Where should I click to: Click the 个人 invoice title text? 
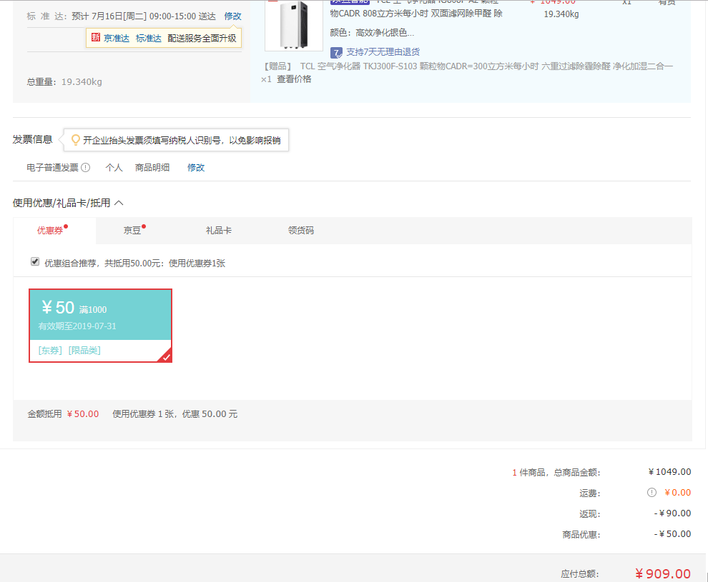[114, 168]
